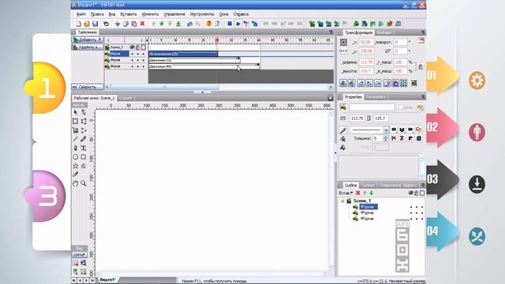Screen dimensions: 505x284
Task: Click the blue Stop playback button
Action: [230, 24]
